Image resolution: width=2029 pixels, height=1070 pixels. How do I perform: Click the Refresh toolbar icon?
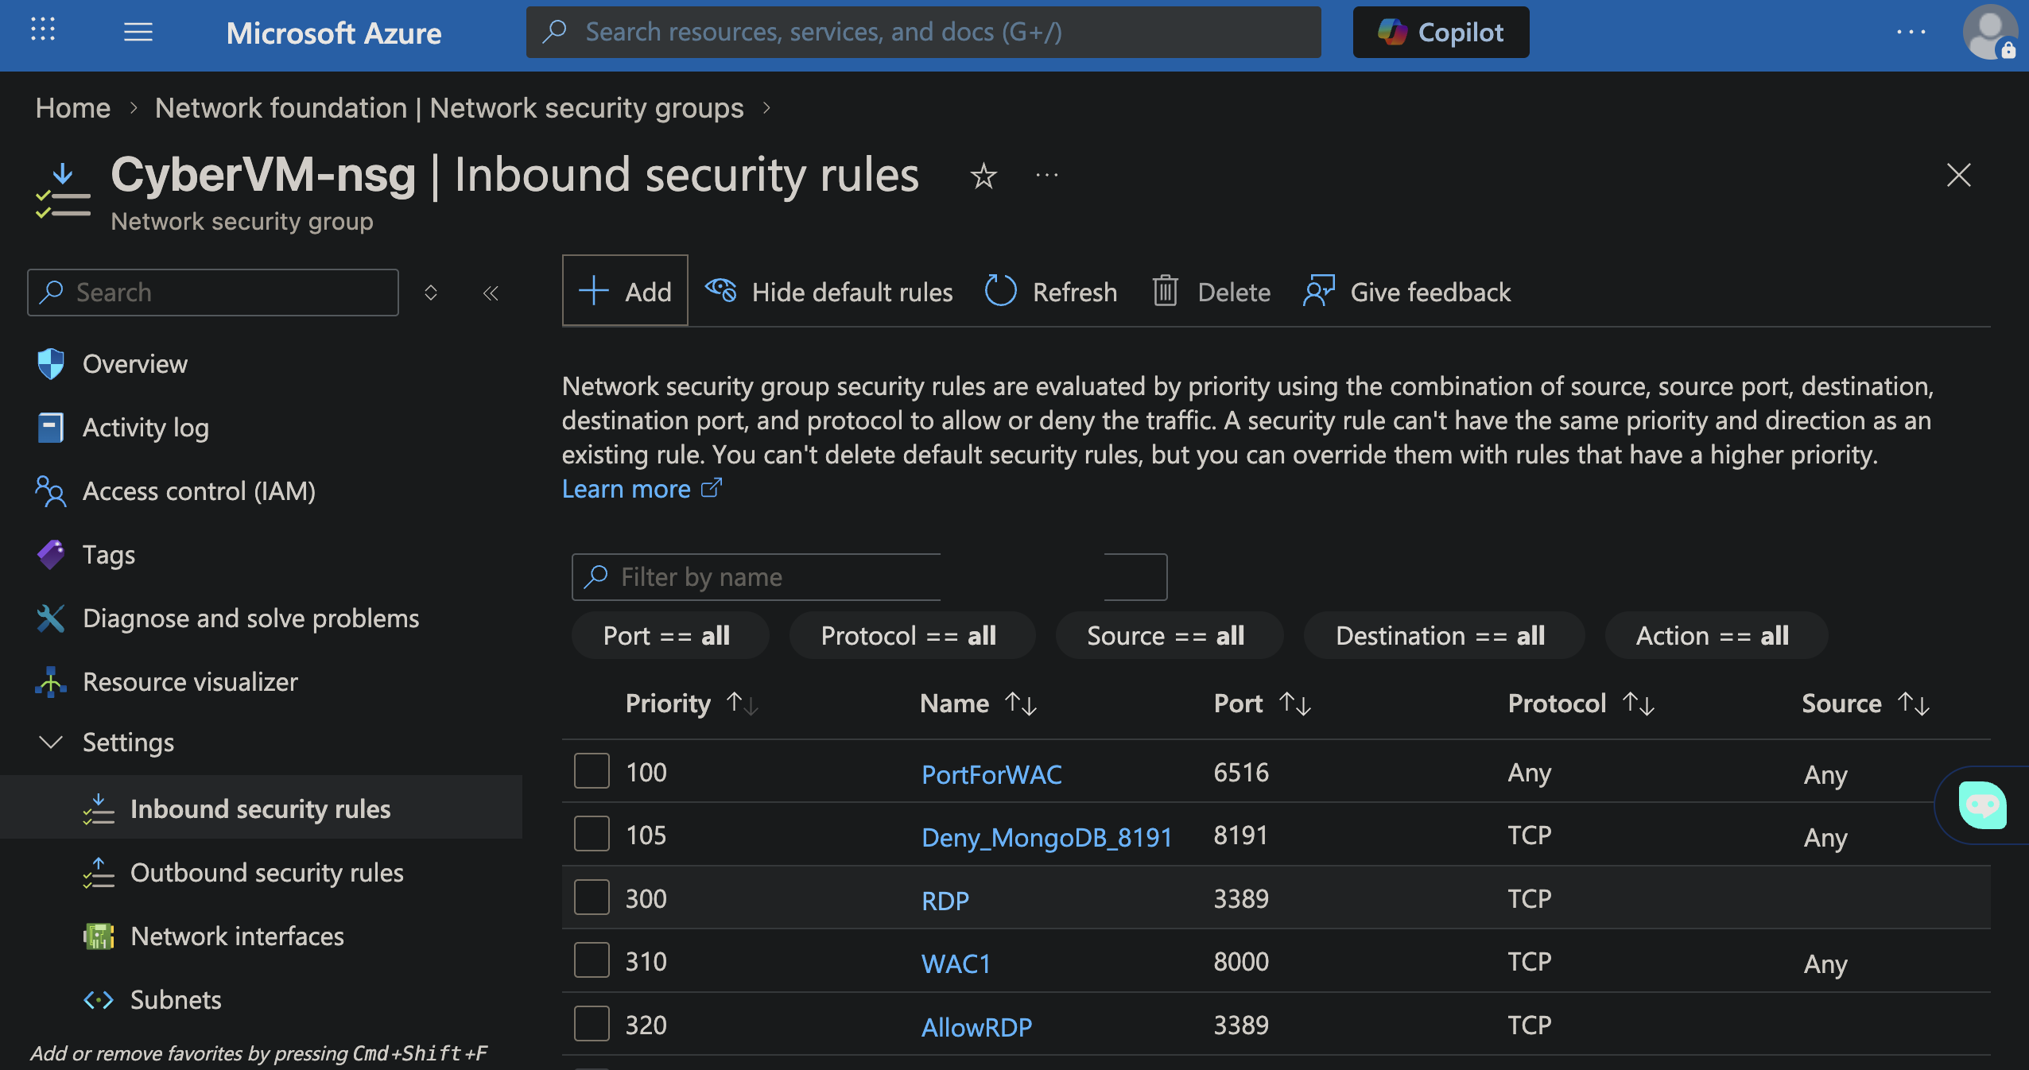point(1001,292)
